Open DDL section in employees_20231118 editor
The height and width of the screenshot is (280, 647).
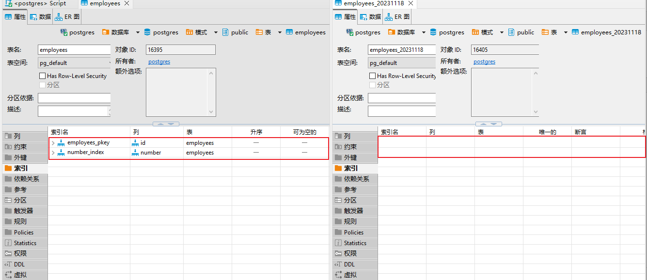[354, 264]
